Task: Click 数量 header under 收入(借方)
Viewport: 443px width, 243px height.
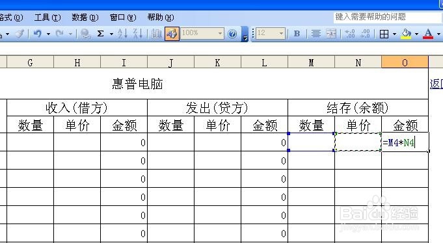Action: [30, 125]
